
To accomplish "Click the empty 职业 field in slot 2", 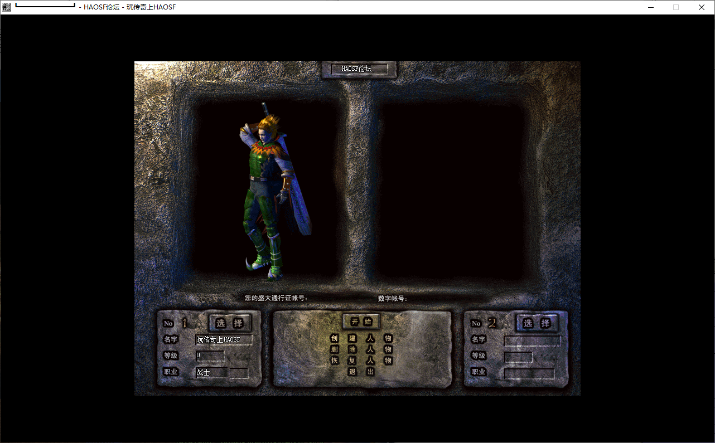I will click(529, 373).
